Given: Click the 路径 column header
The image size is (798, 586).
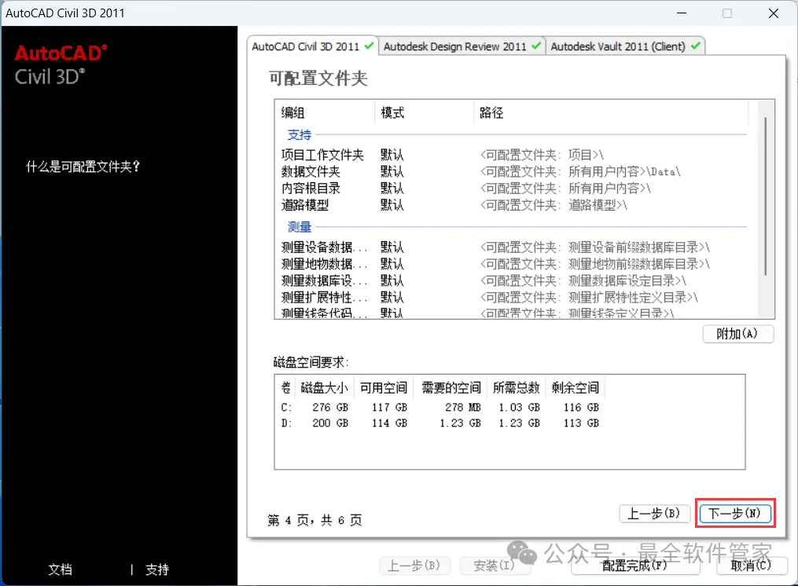Looking at the screenshot, I should (611, 112).
